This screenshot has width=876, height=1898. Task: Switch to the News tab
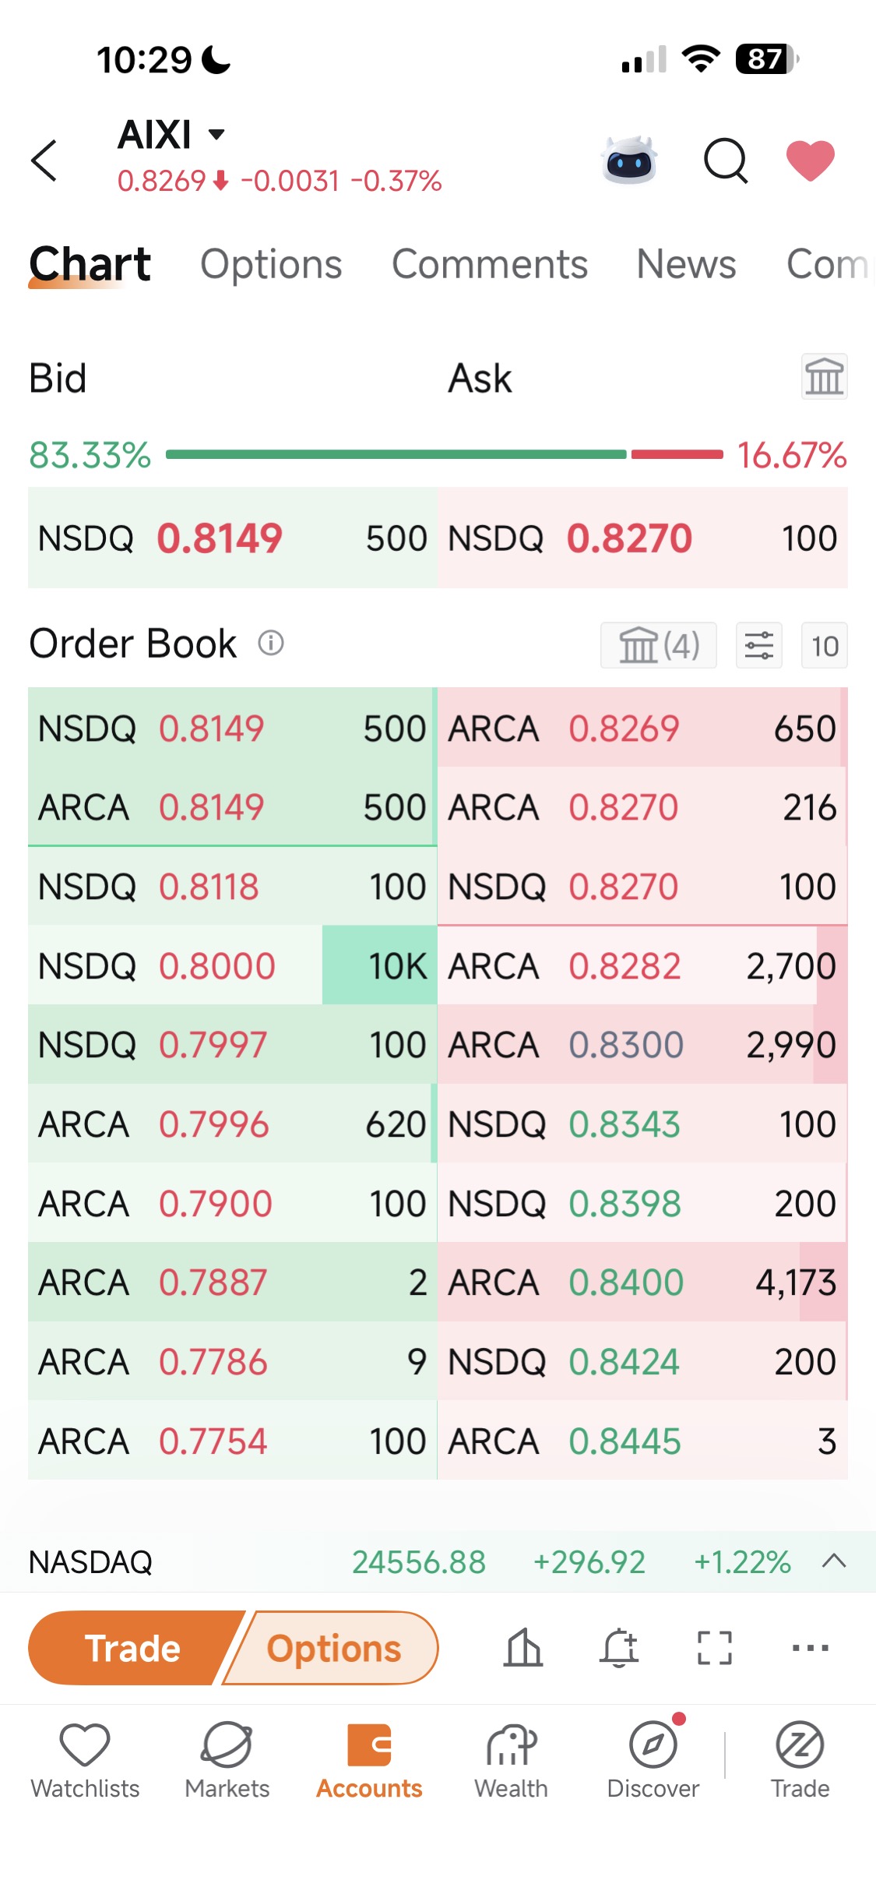pyautogui.click(x=686, y=264)
